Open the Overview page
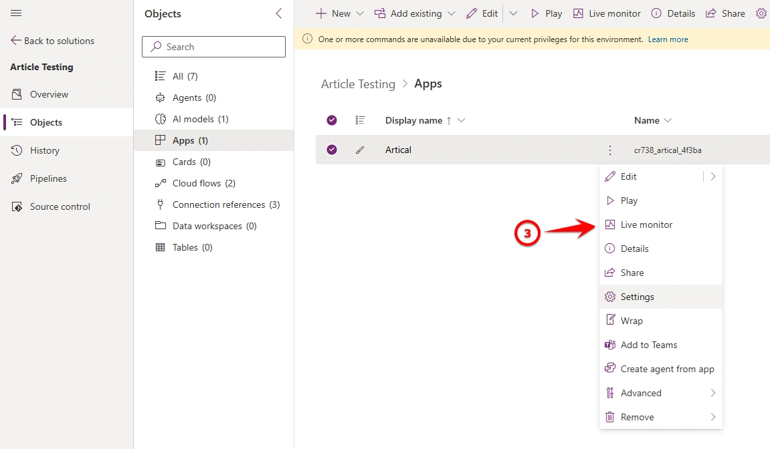Image resolution: width=770 pixels, height=449 pixels. tap(49, 94)
